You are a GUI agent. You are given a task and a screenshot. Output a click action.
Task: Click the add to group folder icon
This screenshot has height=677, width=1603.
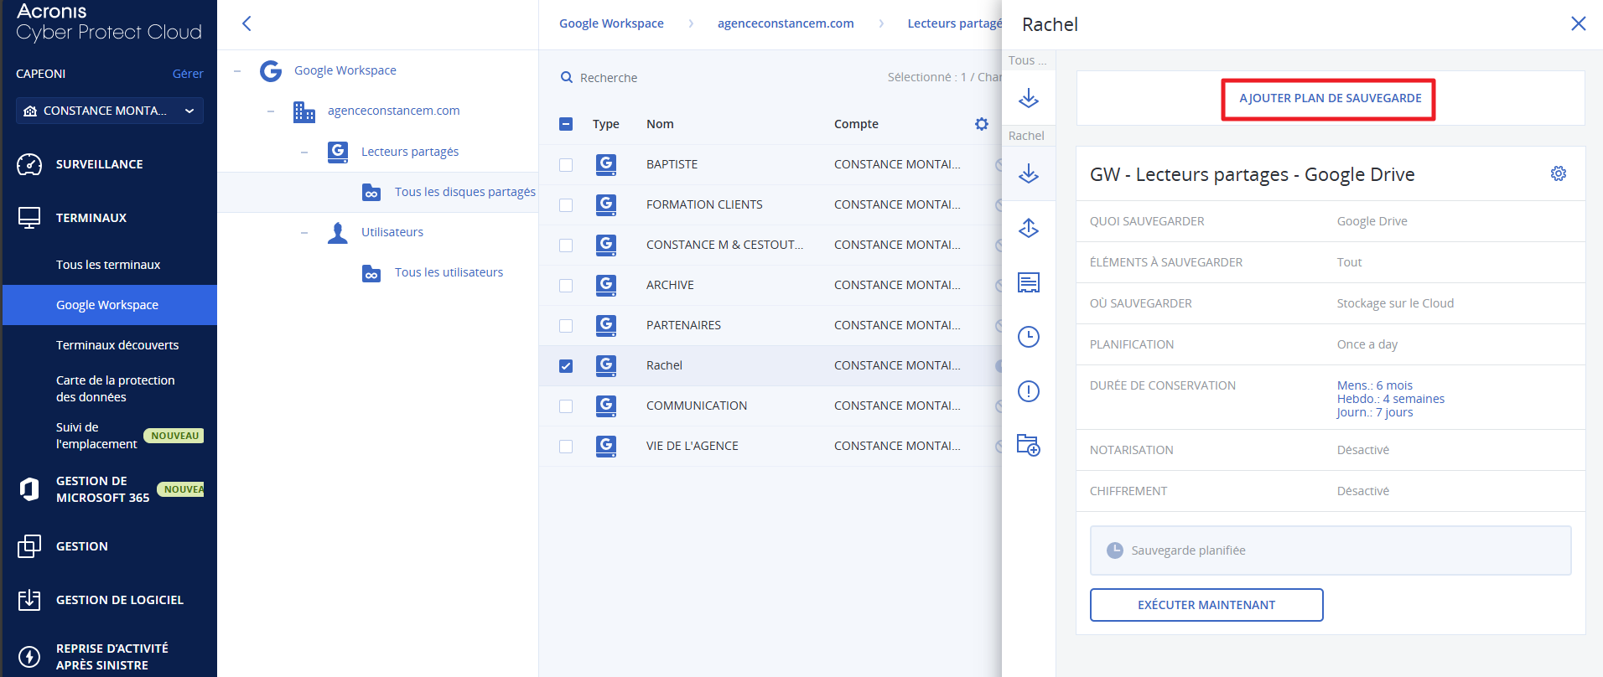click(1029, 445)
